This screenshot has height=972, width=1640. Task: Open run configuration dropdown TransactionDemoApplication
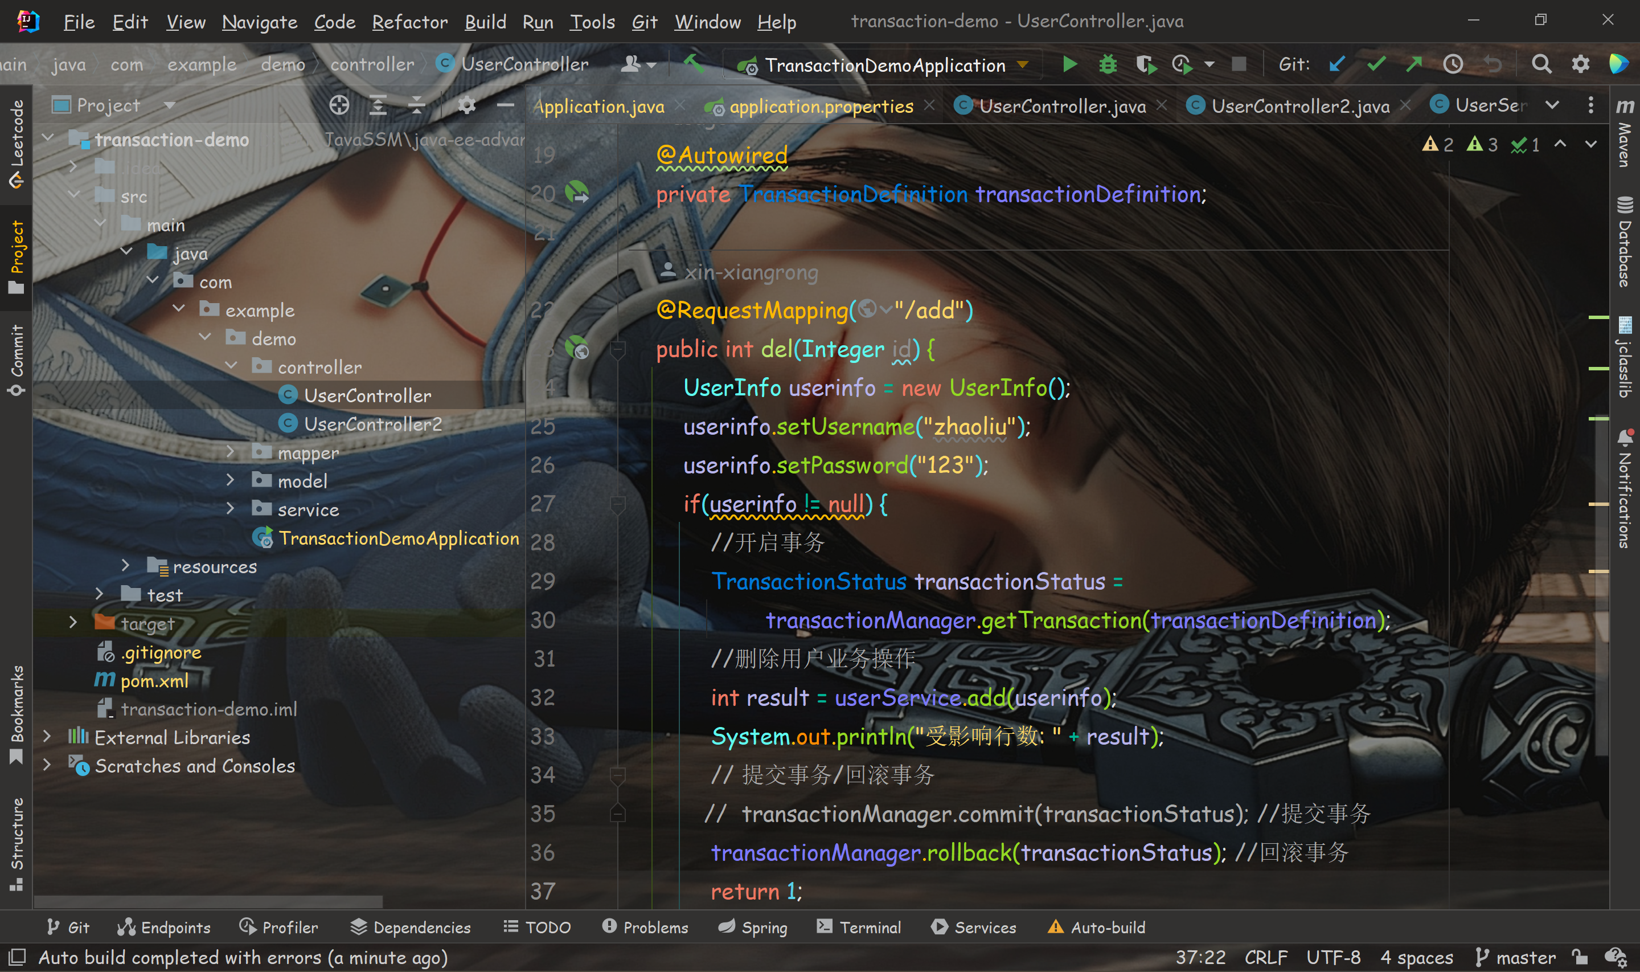click(x=883, y=65)
